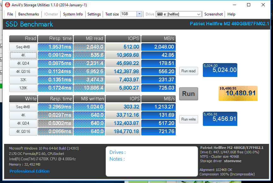The image size is (273, 183).
Task: Open the Settings menu
Action: 94,14
